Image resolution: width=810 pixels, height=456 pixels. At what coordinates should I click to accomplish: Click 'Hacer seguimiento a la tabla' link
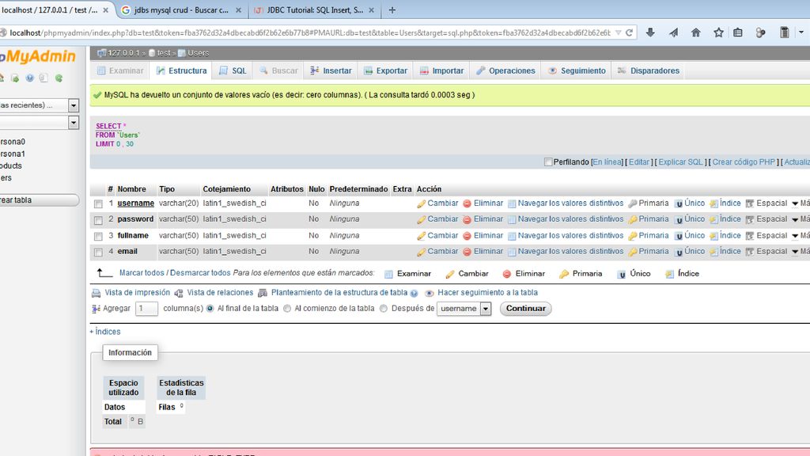point(487,293)
